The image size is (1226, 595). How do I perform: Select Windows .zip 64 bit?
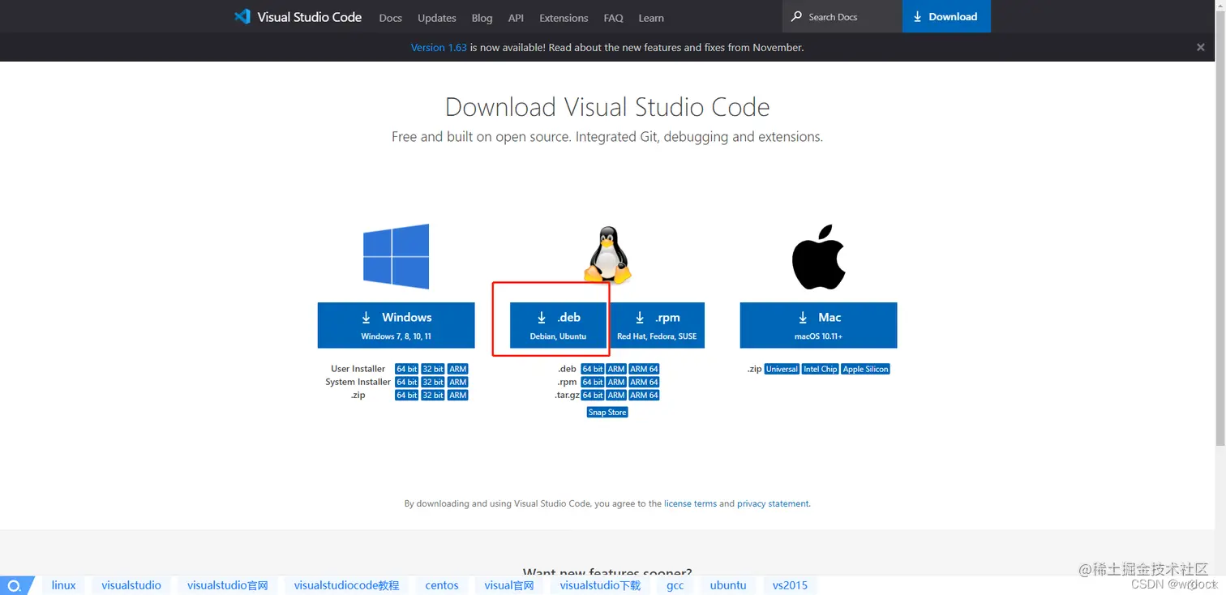pos(407,395)
